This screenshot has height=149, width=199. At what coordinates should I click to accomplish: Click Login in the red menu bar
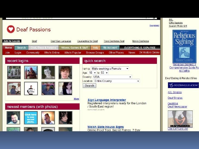(18, 53)
